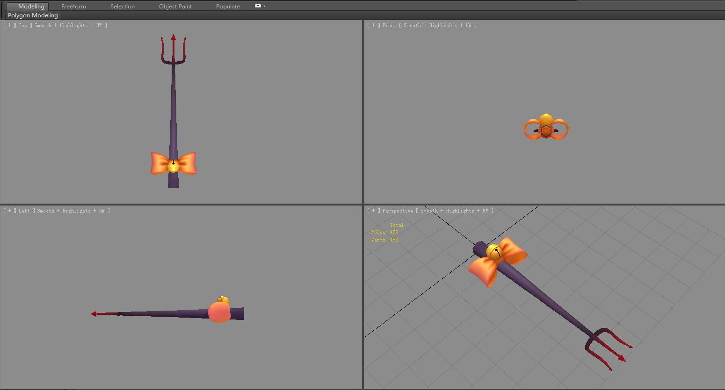725x390 pixels.
Task: Click the 'Verts: 459' statistic
Action: click(x=384, y=240)
